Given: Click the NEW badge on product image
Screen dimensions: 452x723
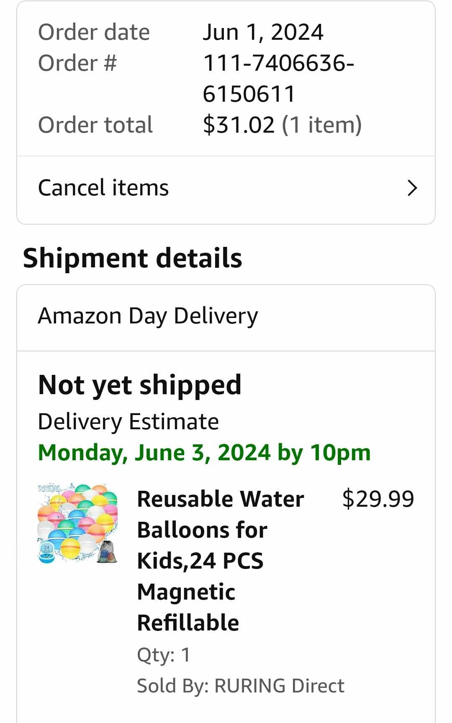Looking at the screenshot, I should [x=50, y=488].
